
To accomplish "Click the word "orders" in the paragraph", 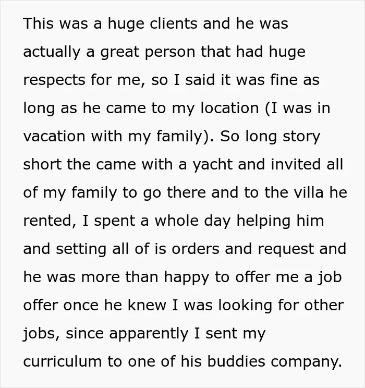I will click(x=195, y=249).
